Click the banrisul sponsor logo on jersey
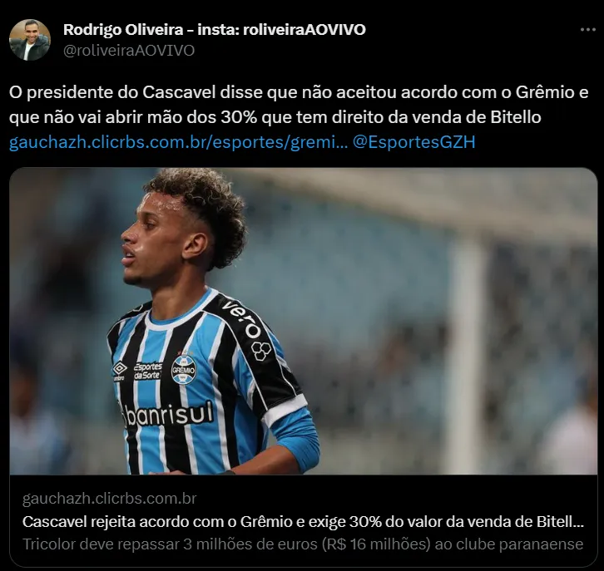Image resolution: width=604 pixels, height=571 pixels. (168, 415)
